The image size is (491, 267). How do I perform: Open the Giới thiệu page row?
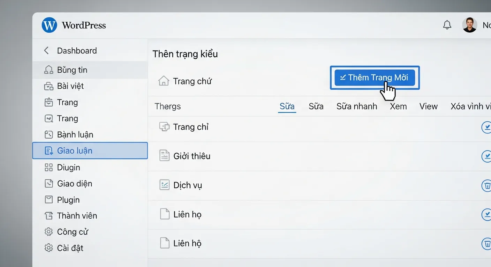(x=319, y=156)
